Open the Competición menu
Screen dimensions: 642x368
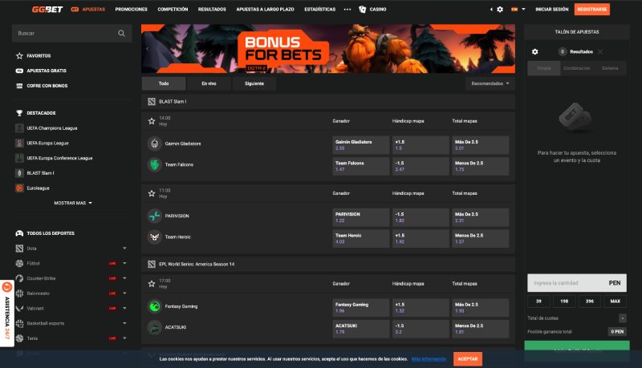(173, 9)
